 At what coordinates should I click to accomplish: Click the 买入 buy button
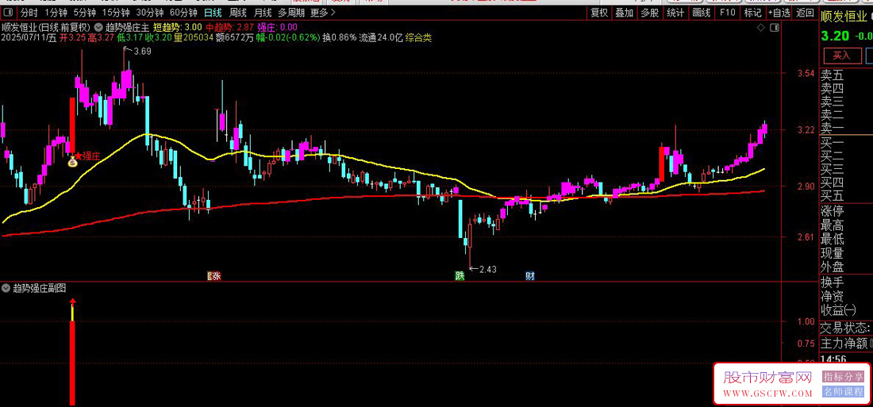click(x=841, y=55)
